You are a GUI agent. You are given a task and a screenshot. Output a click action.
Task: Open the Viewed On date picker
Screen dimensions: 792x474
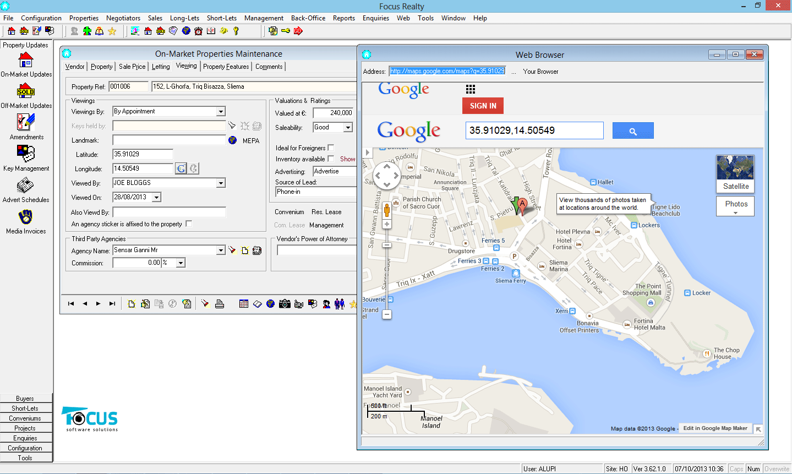(x=157, y=197)
